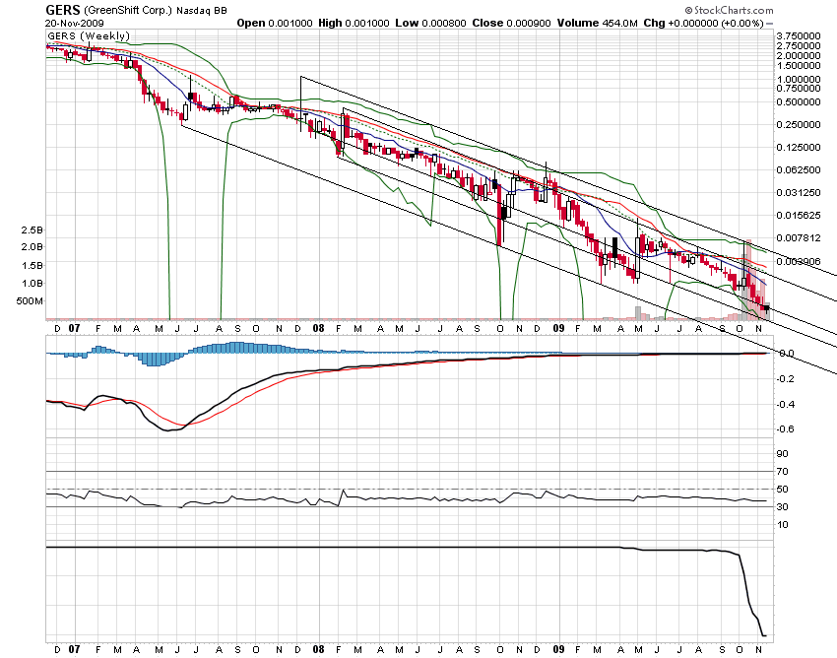Select the 08 year marker under price chart

318,328
